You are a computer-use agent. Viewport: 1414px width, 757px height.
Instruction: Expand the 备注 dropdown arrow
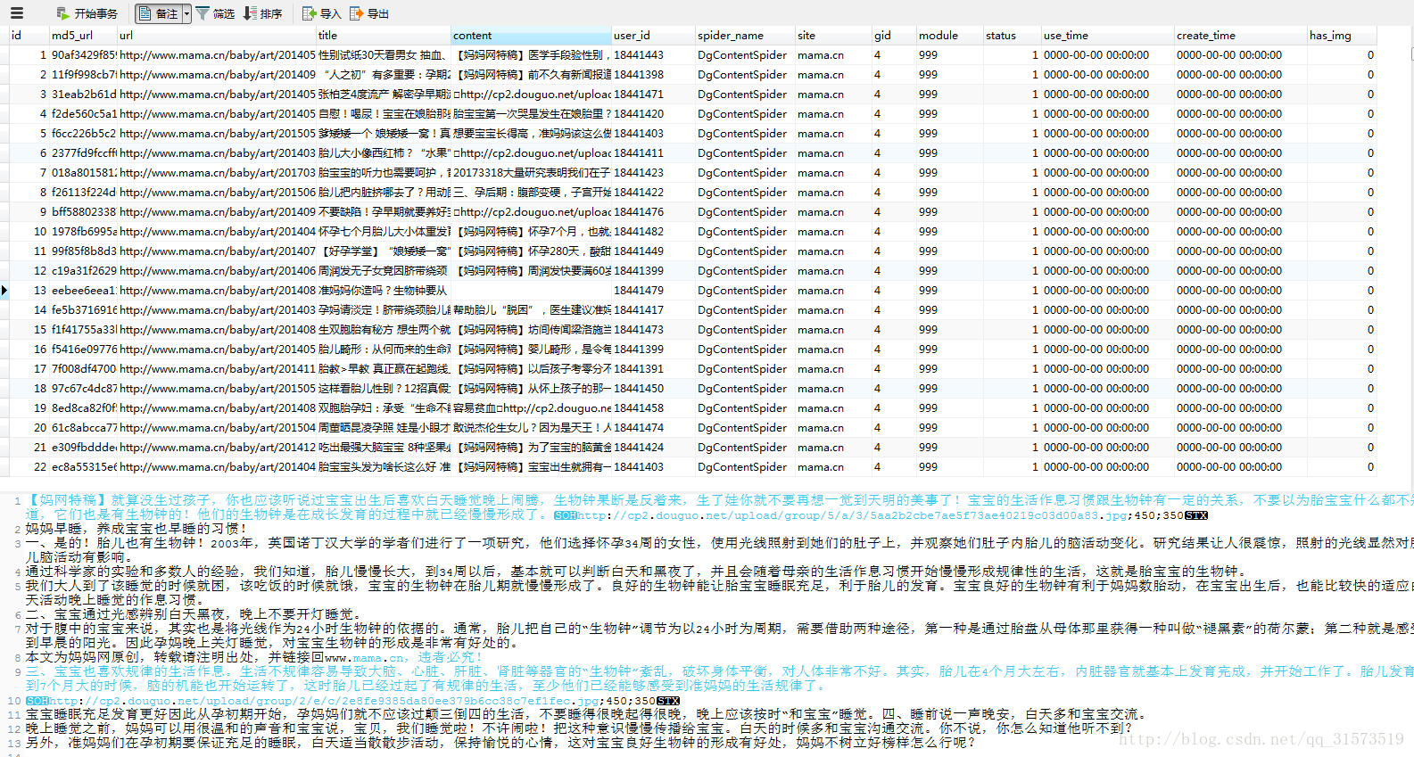pyautogui.click(x=186, y=13)
